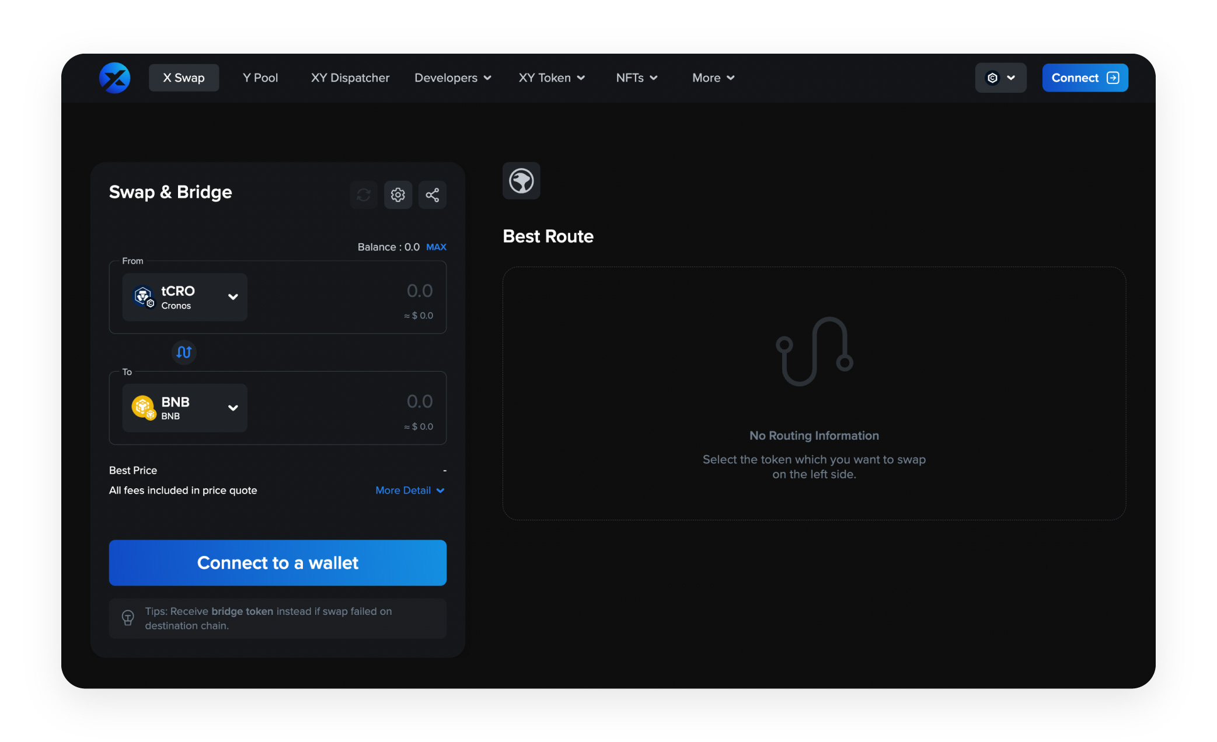Click the refresh quote icon
Viewport: 1217px width, 742px height.
[x=364, y=195]
